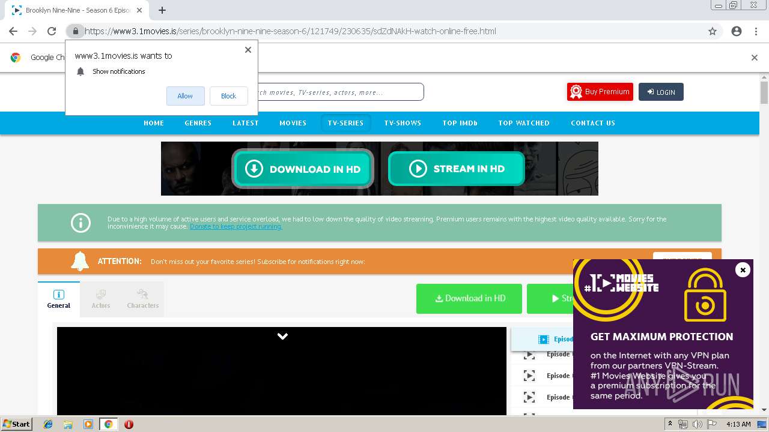The width and height of the screenshot is (769, 432).
Task: Dismiss the Google Chrome info bar
Action: click(754, 58)
